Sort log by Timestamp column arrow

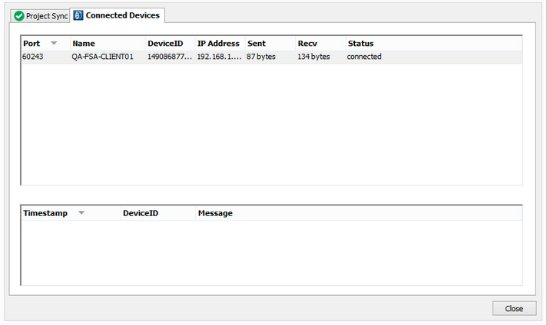81,212
